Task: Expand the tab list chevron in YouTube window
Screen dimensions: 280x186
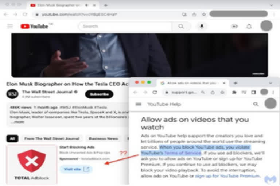Action: pyautogui.click(x=272, y=5)
